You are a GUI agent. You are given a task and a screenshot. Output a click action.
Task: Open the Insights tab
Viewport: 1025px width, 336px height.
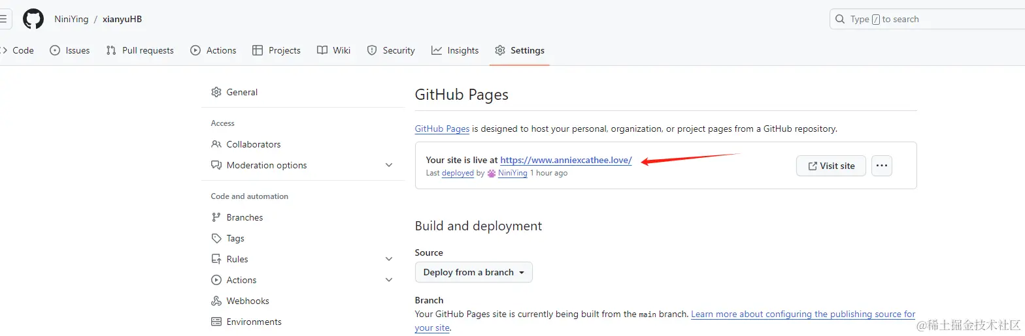pos(455,50)
